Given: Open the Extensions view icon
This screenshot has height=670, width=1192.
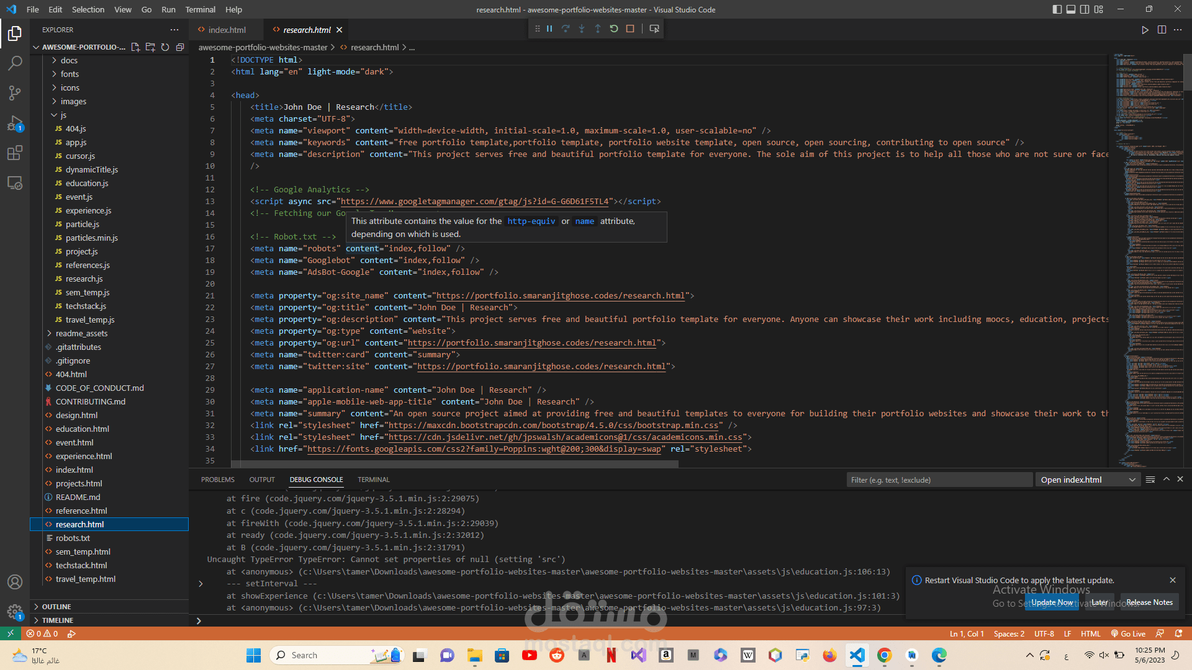Looking at the screenshot, I should (x=15, y=153).
